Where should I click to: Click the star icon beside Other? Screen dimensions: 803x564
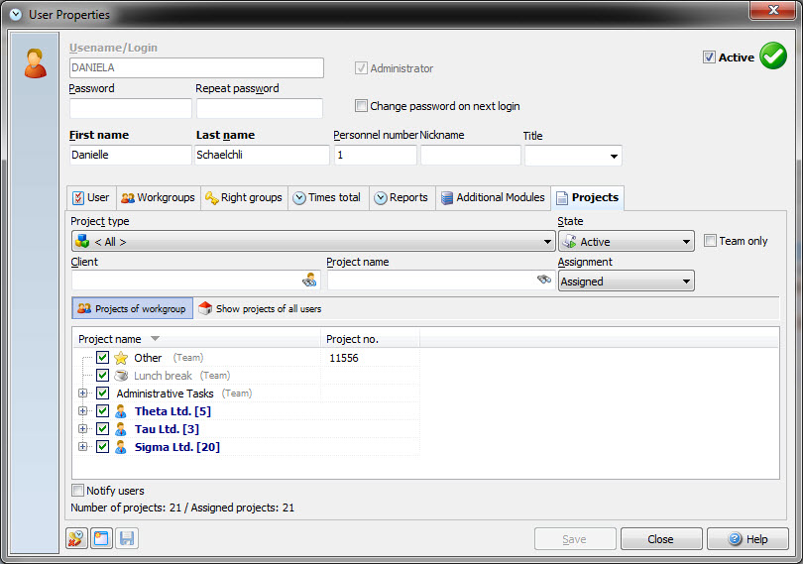(x=121, y=358)
